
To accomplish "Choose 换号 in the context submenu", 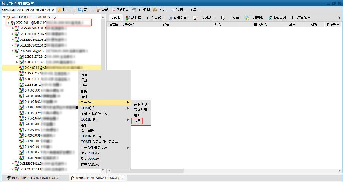I will coord(137,121).
